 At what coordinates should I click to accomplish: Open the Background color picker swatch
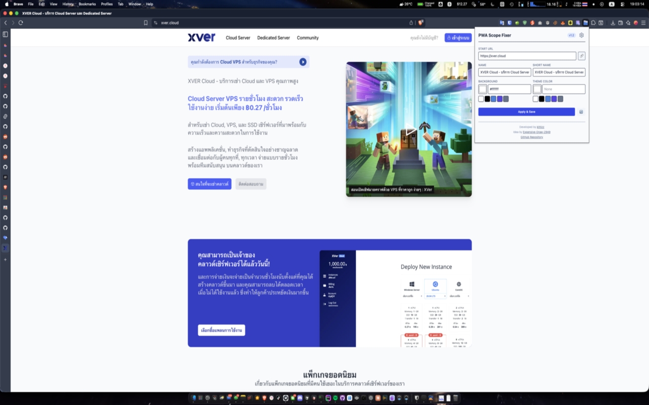pos(482,89)
